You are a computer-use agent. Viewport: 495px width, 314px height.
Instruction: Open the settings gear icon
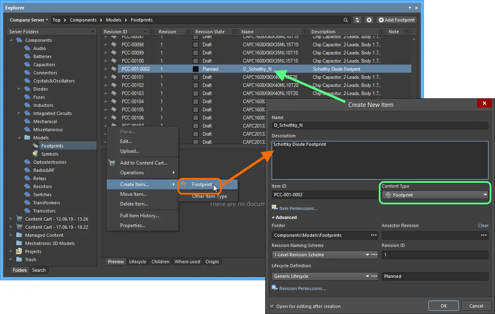[x=369, y=20]
